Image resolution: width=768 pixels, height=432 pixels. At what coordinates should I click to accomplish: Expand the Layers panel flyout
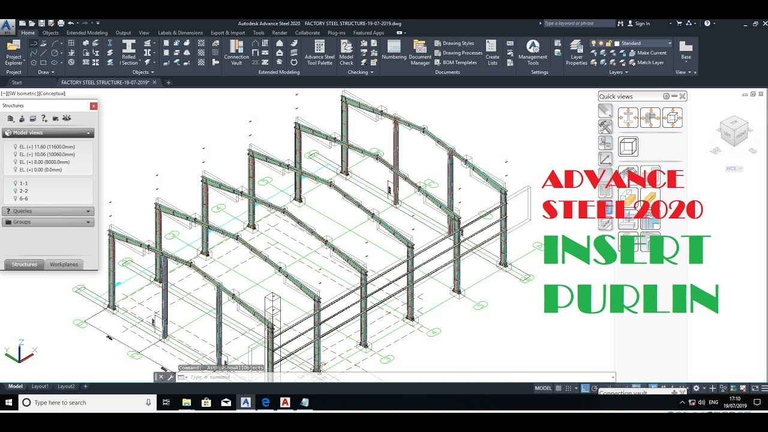pos(619,72)
